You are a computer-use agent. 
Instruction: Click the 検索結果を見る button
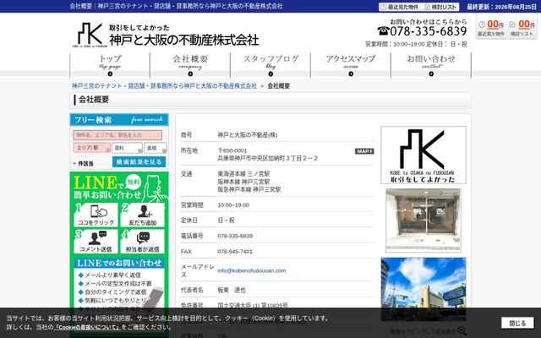click(x=139, y=161)
